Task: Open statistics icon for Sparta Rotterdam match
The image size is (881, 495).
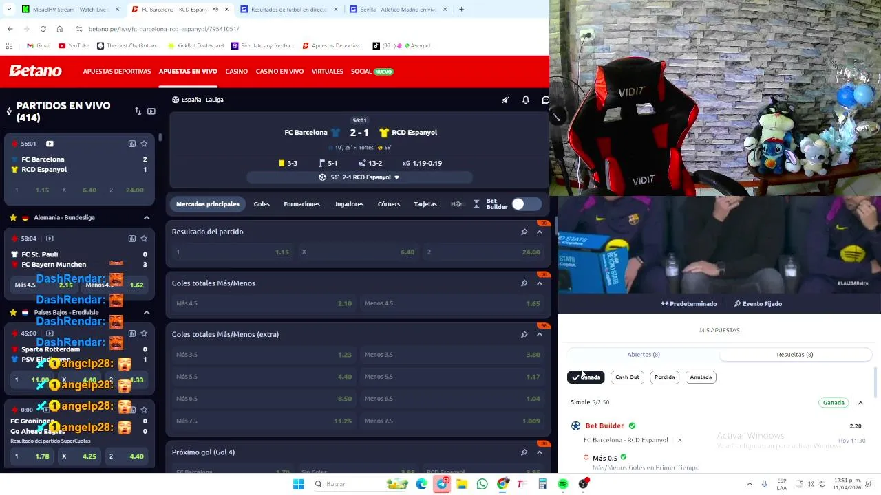Action: pos(131,333)
